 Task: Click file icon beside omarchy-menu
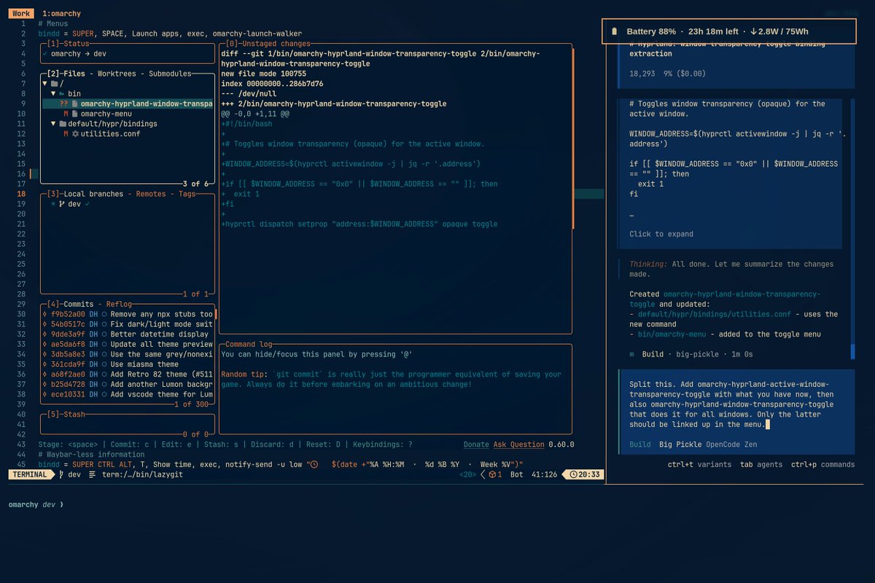point(74,114)
